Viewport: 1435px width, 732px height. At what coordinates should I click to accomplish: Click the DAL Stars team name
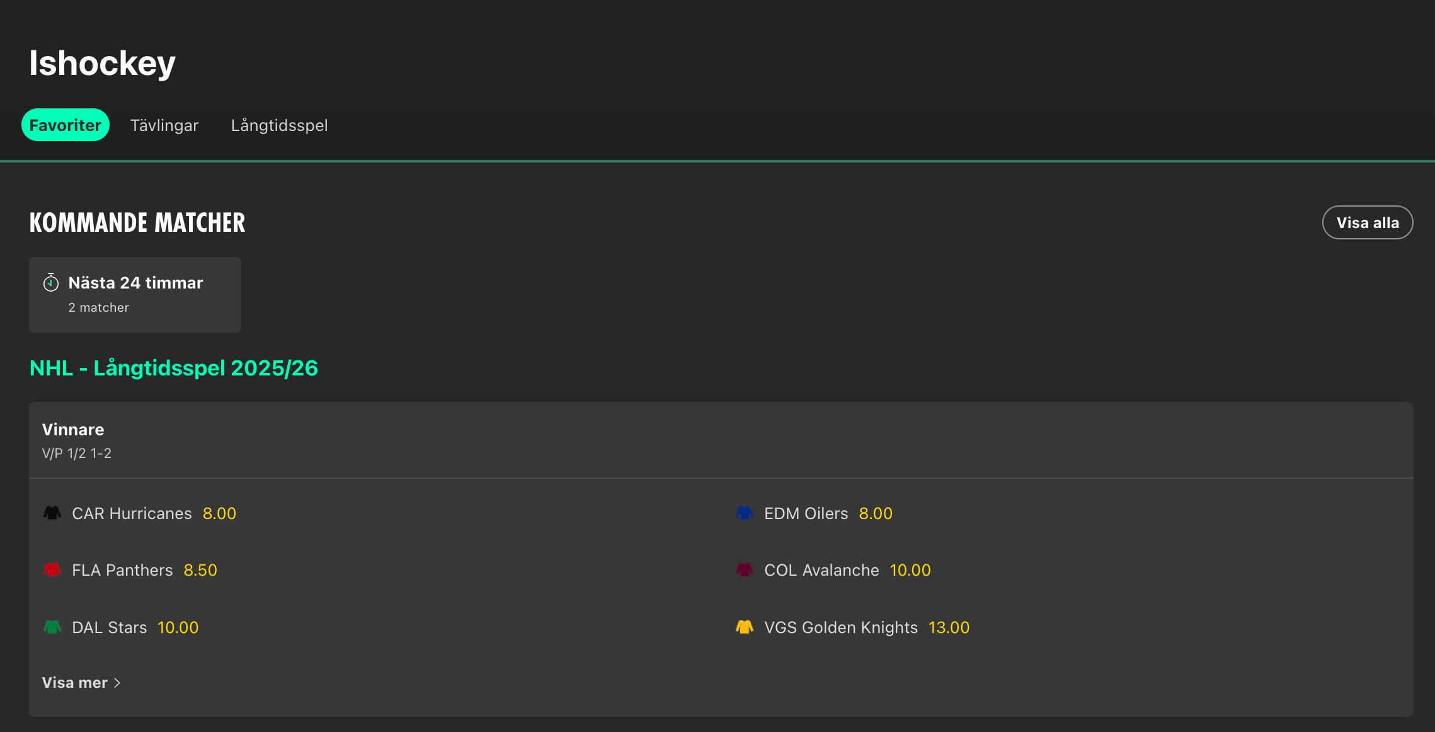point(110,627)
